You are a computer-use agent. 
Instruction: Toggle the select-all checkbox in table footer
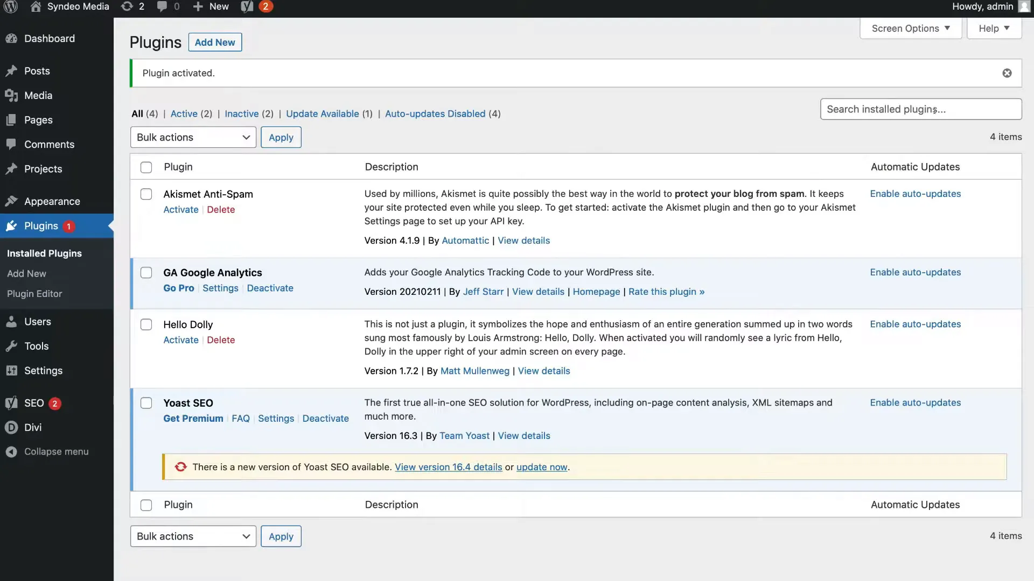pyautogui.click(x=146, y=505)
